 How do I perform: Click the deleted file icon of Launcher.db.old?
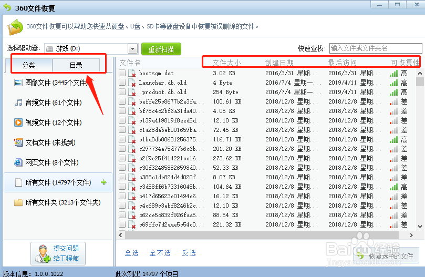(x=132, y=83)
